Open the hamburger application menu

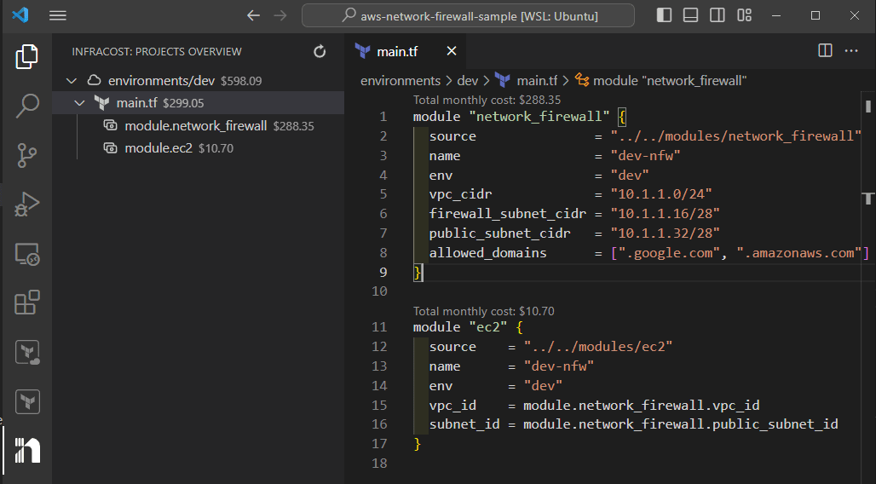[58, 15]
